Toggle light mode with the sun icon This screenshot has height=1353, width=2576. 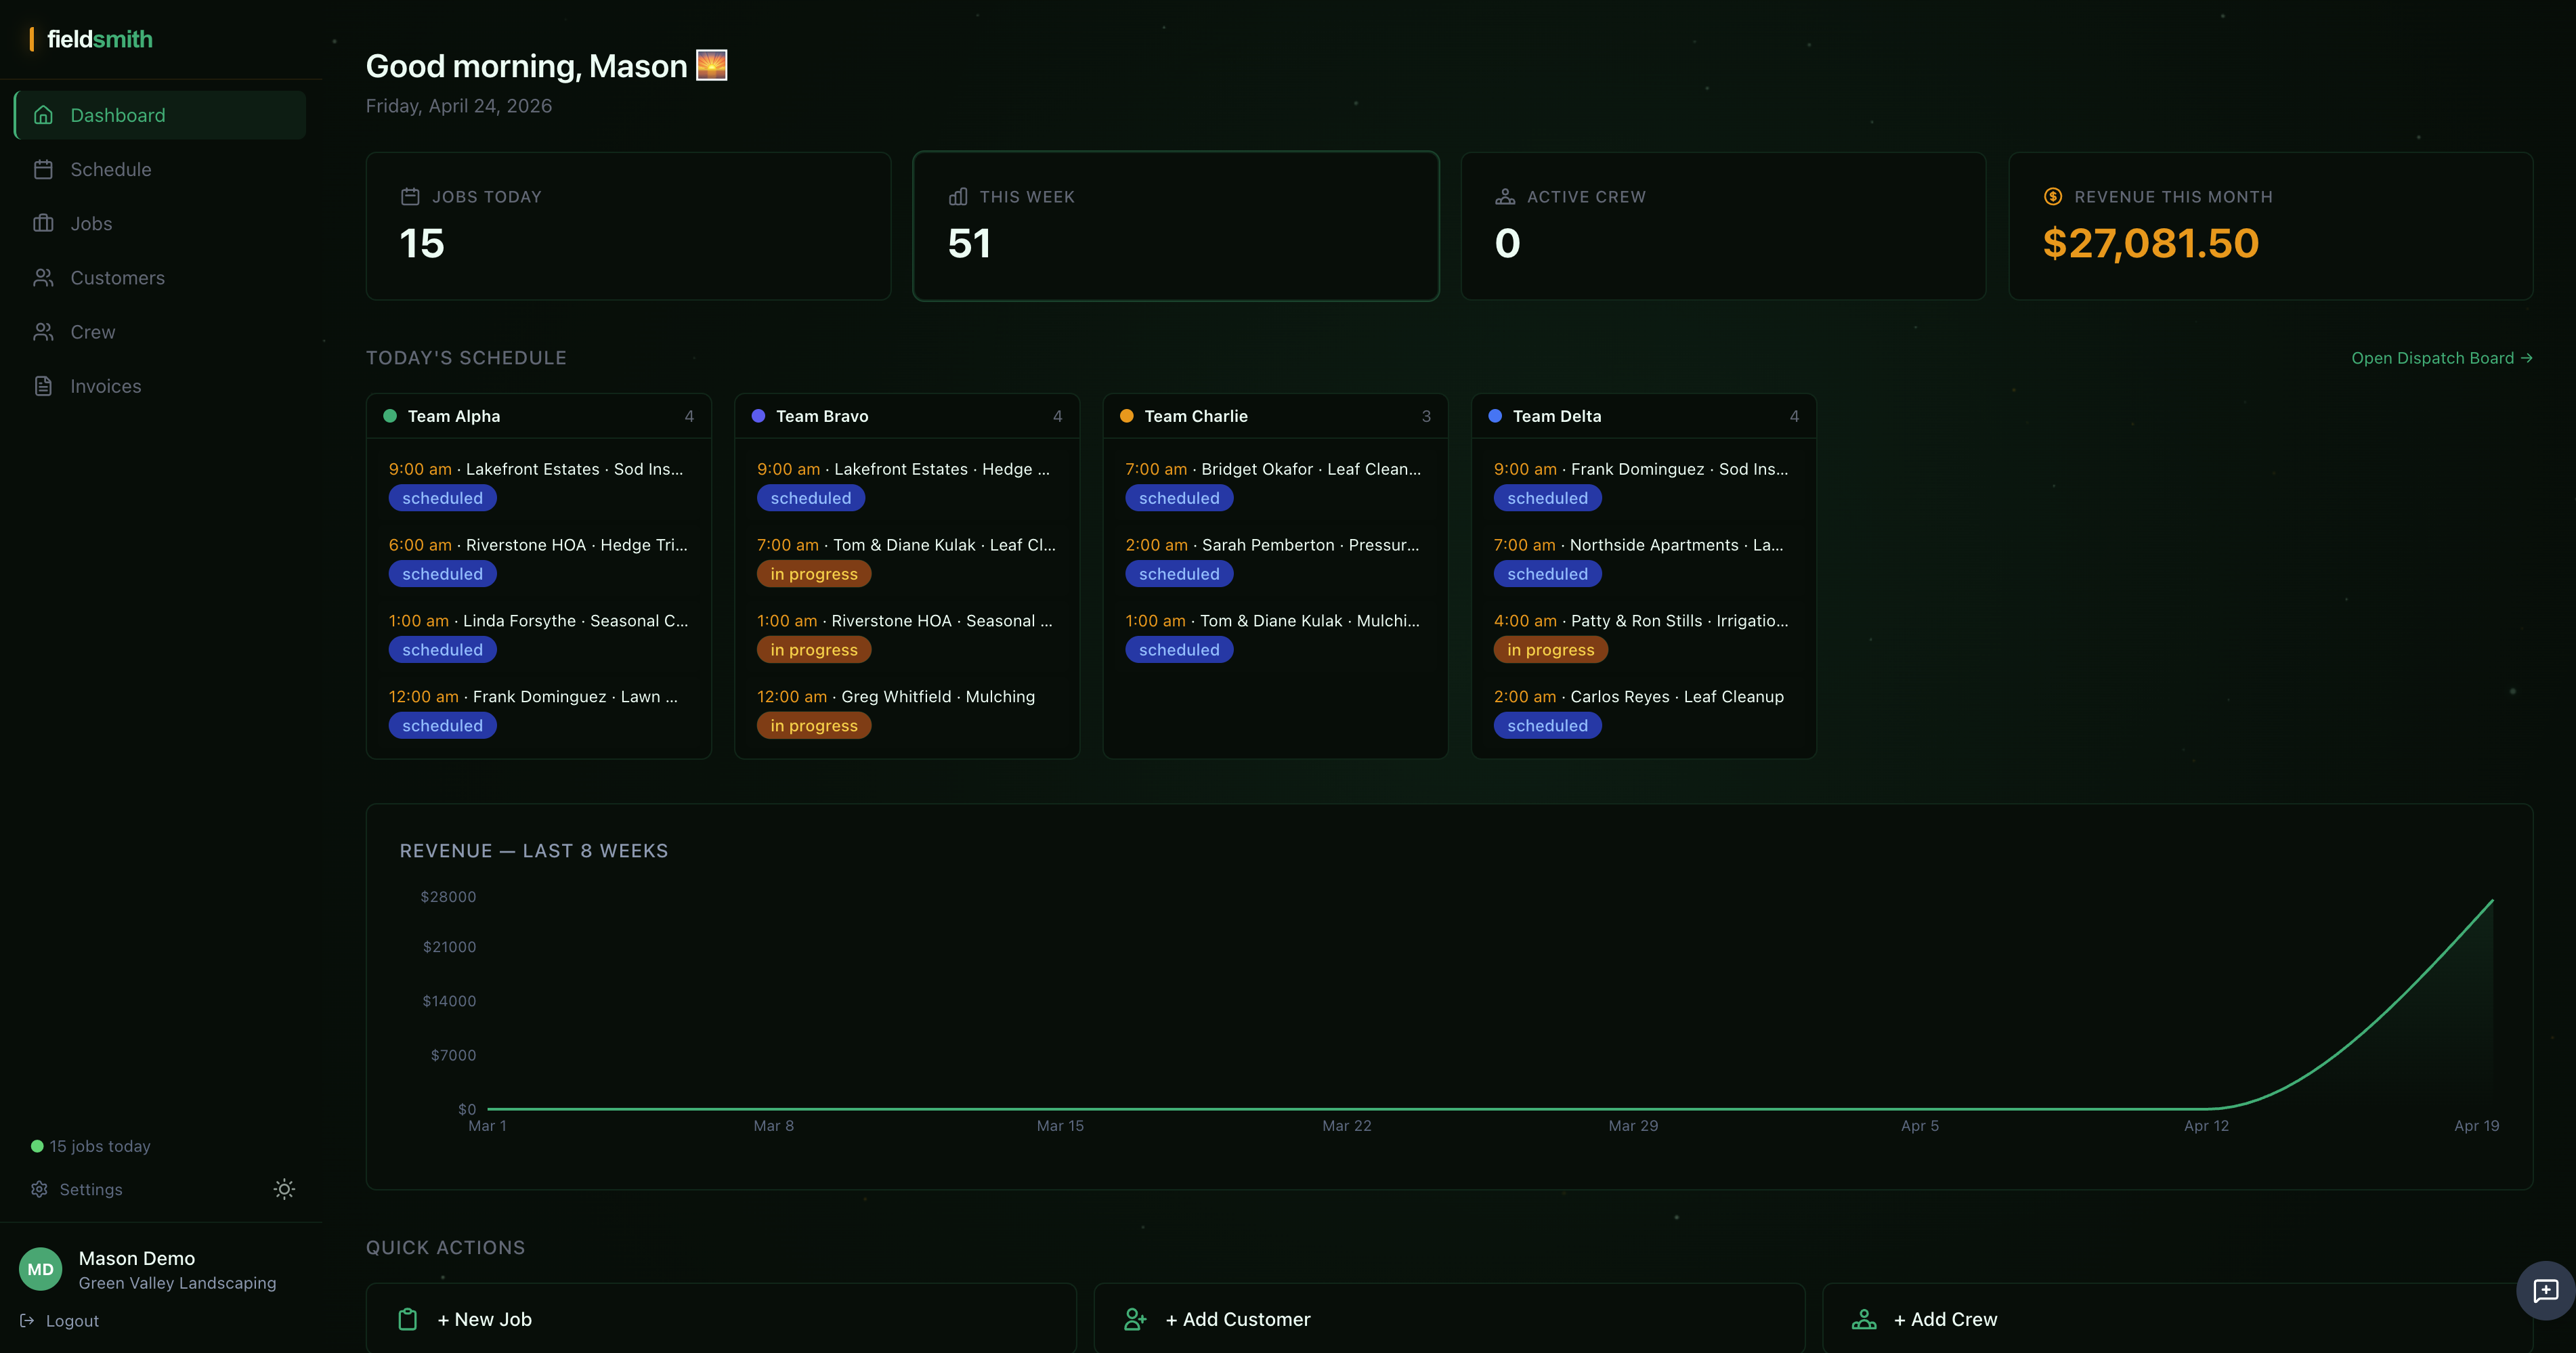click(x=284, y=1189)
